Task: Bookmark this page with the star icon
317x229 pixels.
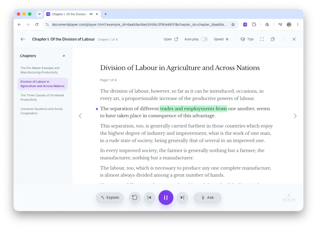Action: [233, 25]
